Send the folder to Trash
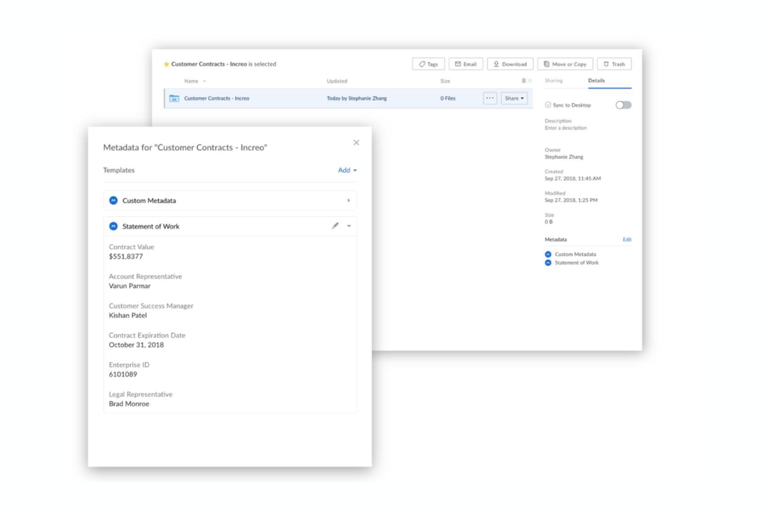Viewport: 765px width, 516px height. 615,64
